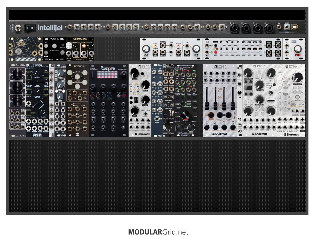Click button 1 on SW2 Switch

tap(70, 73)
